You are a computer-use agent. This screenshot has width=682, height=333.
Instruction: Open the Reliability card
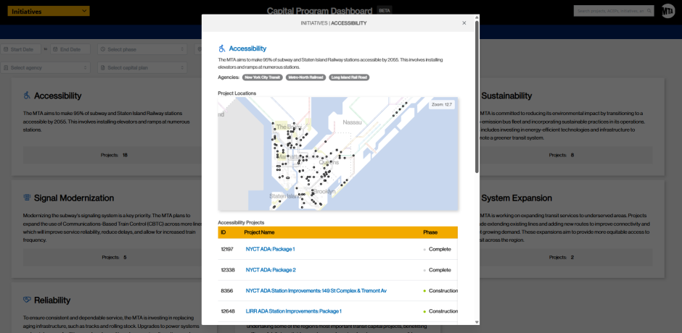[107, 308]
